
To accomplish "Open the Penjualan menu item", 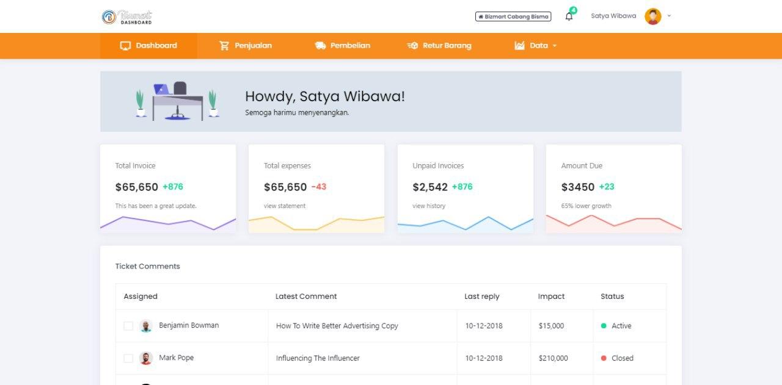I will tap(246, 46).
